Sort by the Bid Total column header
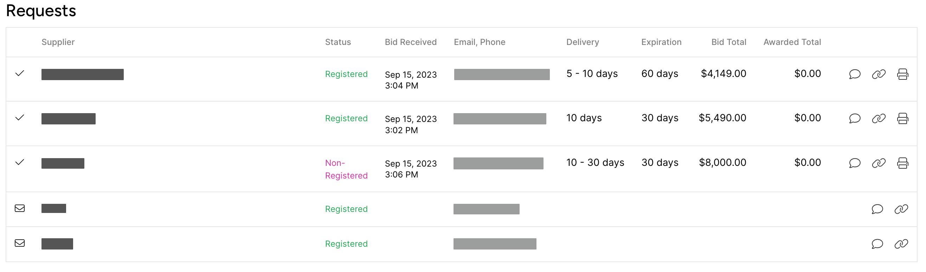Image resolution: width=926 pixels, height=272 pixels. point(729,42)
